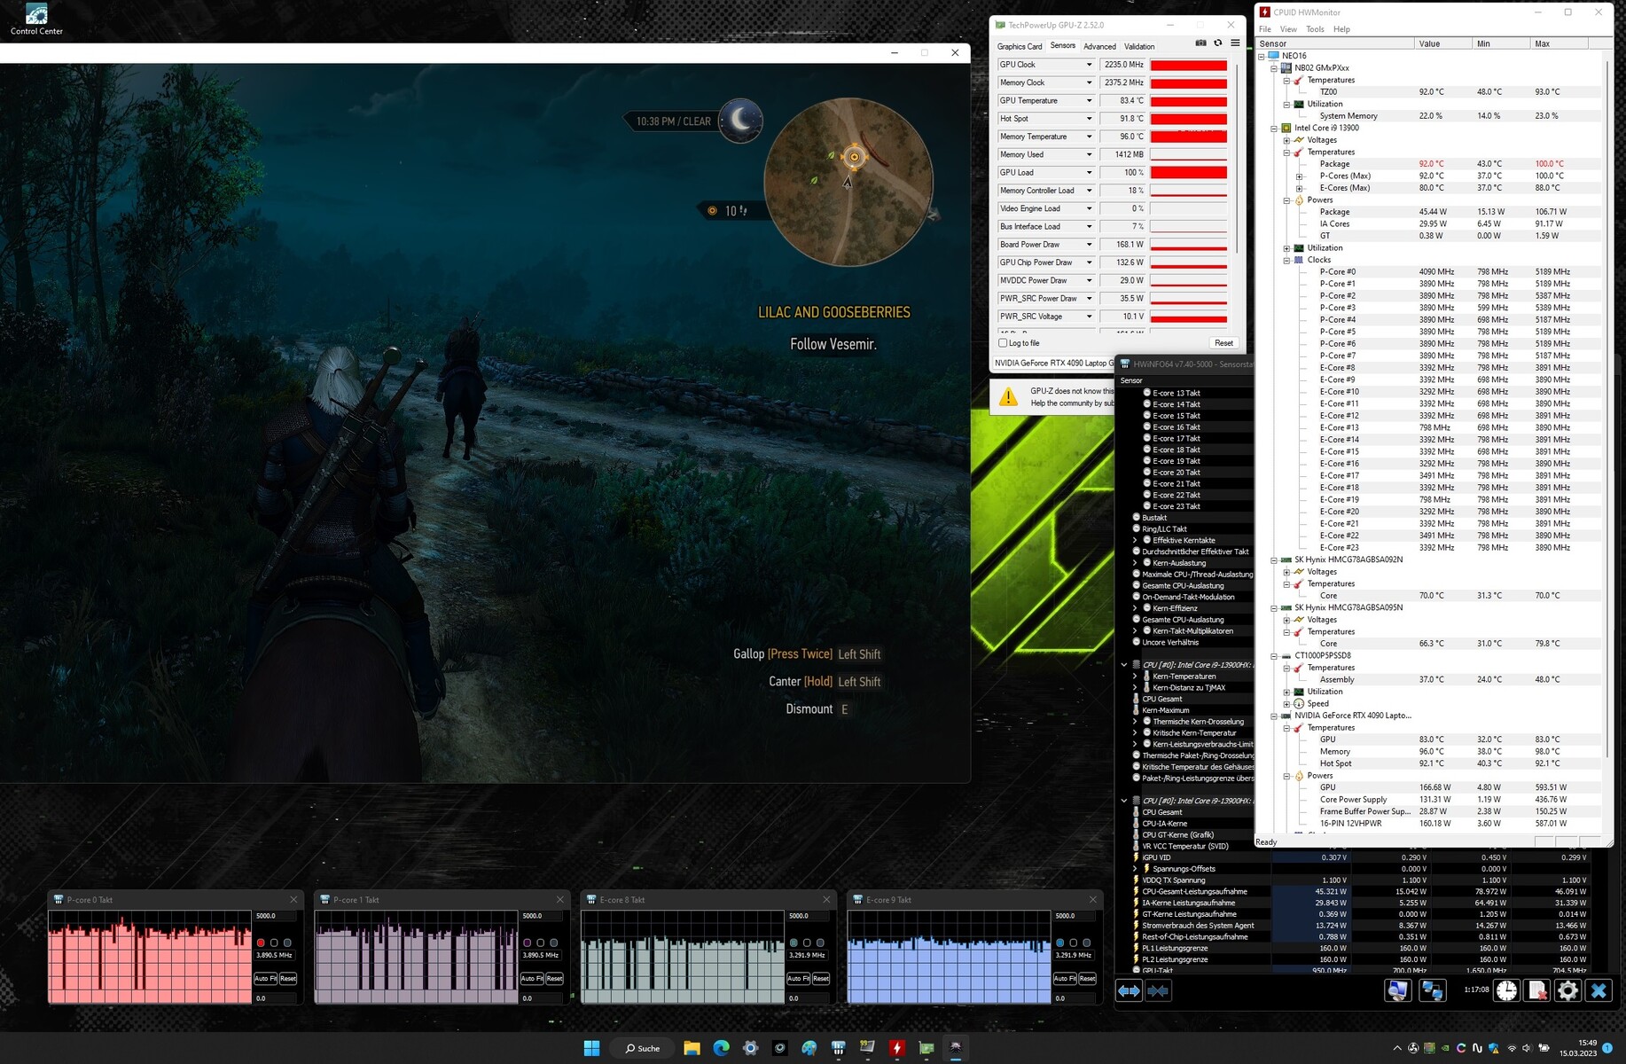Switch to the Witcher game taskbar icon
The image size is (1626, 1064).
955,1048
